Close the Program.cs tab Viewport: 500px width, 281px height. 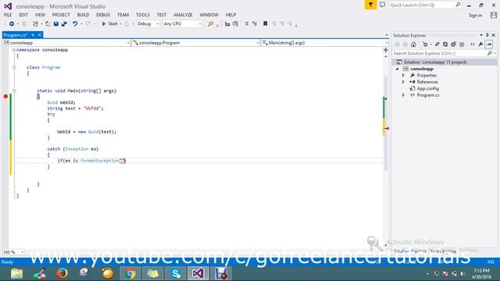point(40,35)
